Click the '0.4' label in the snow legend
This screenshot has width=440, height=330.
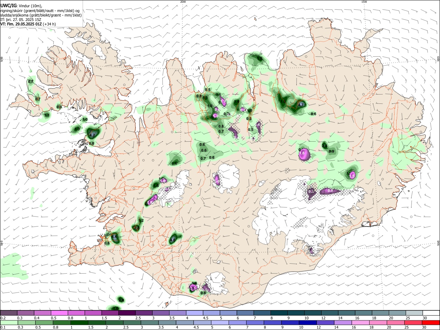[x=37, y=318]
